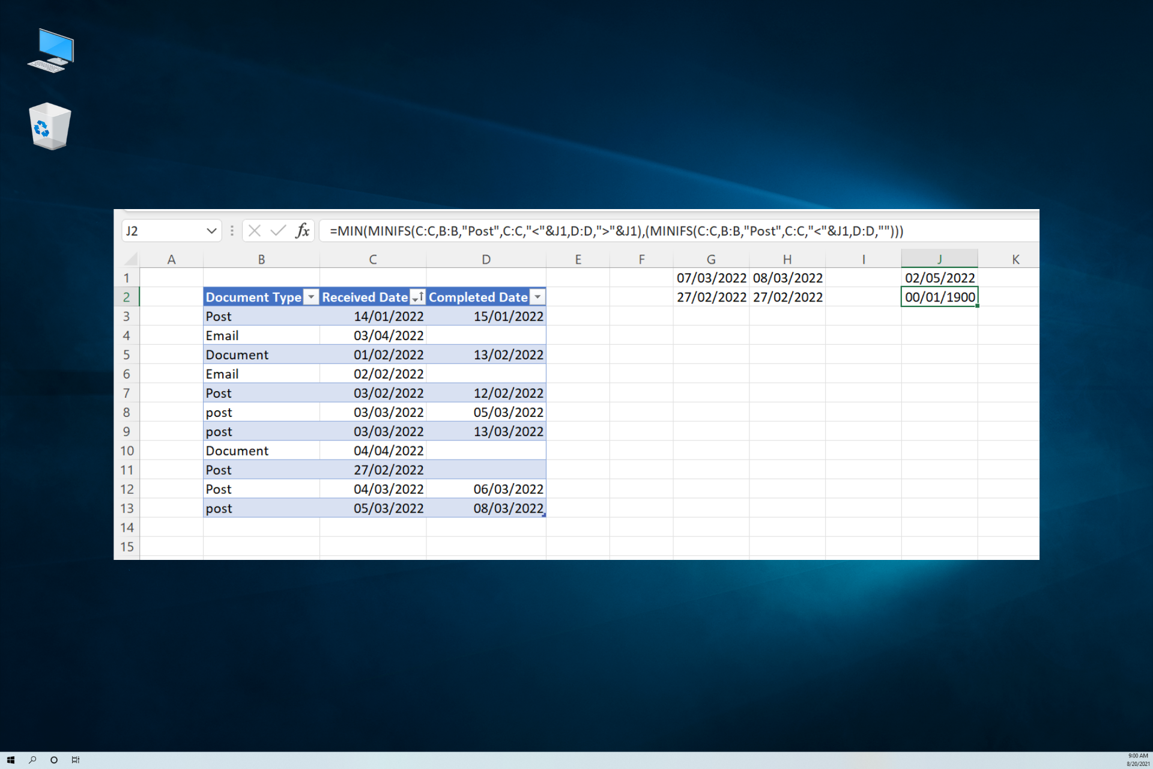Click completed date 15/01/2022
This screenshot has height=769, width=1153.
486,316
